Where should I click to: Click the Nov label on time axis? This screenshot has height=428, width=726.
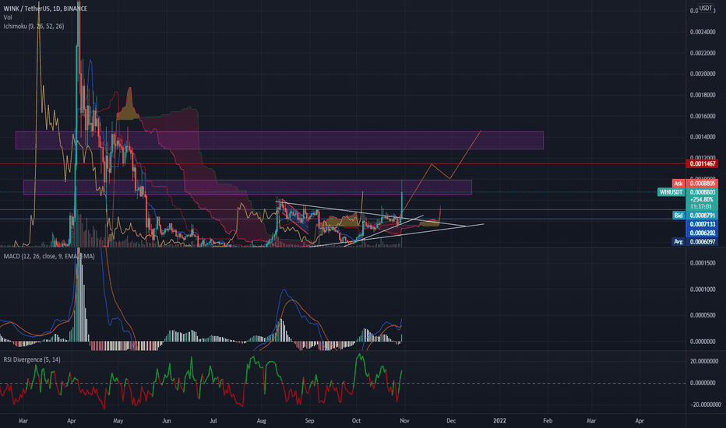404,420
